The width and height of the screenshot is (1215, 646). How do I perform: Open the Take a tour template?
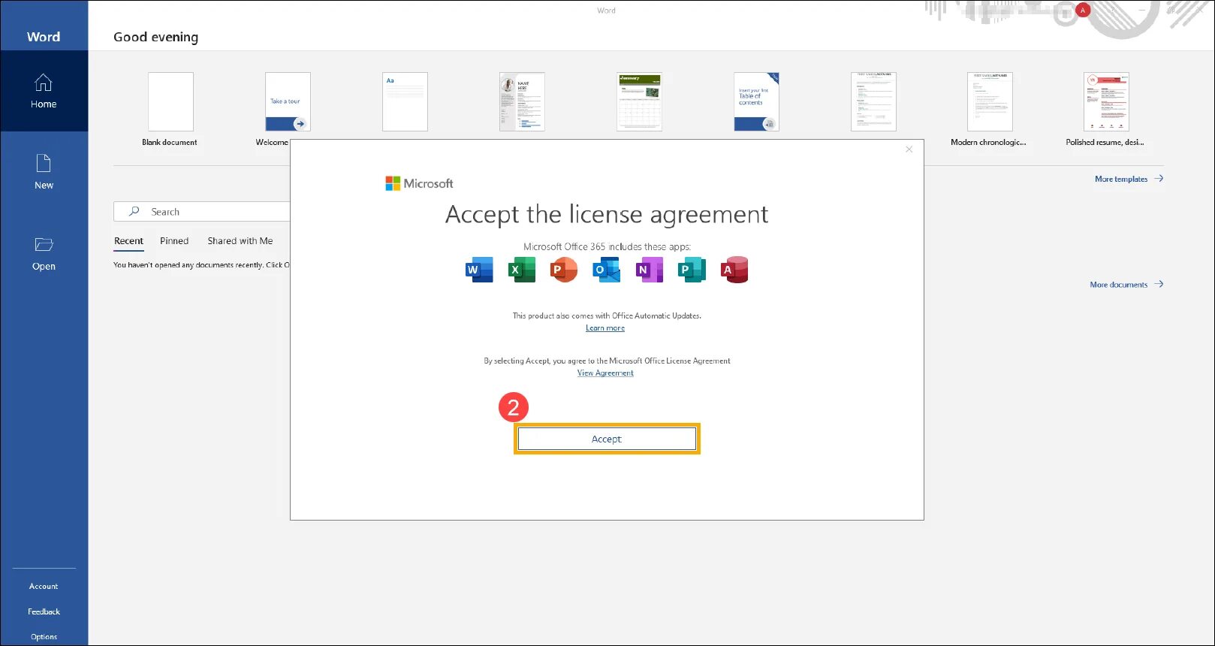tap(288, 102)
